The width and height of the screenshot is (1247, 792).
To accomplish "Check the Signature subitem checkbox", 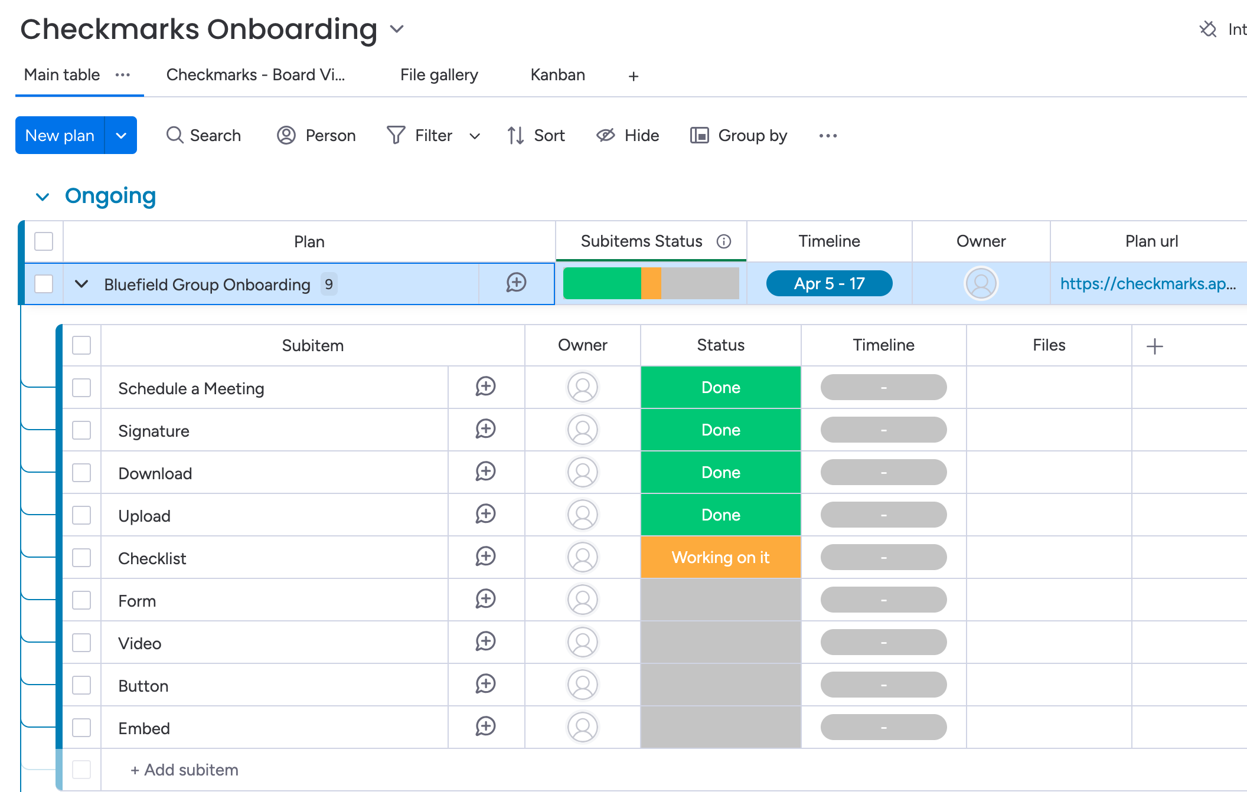I will (x=81, y=430).
